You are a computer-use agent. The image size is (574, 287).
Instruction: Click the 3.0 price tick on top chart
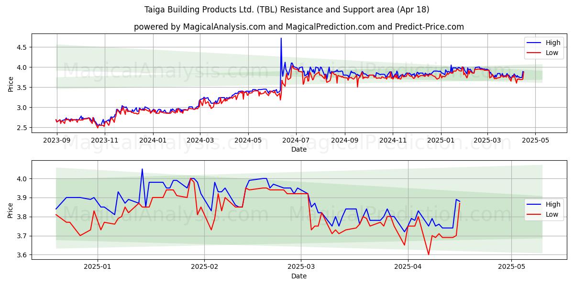tap(23, 108)
